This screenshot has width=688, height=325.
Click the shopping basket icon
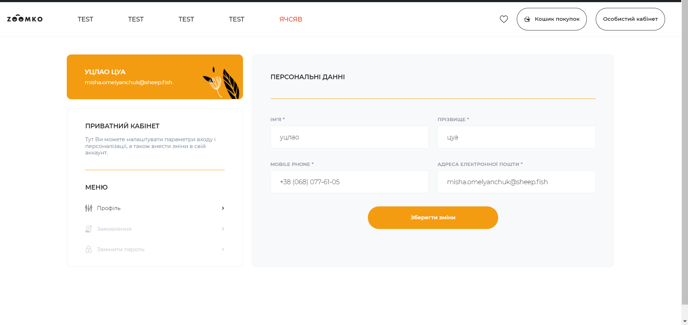tap(527, 19)
